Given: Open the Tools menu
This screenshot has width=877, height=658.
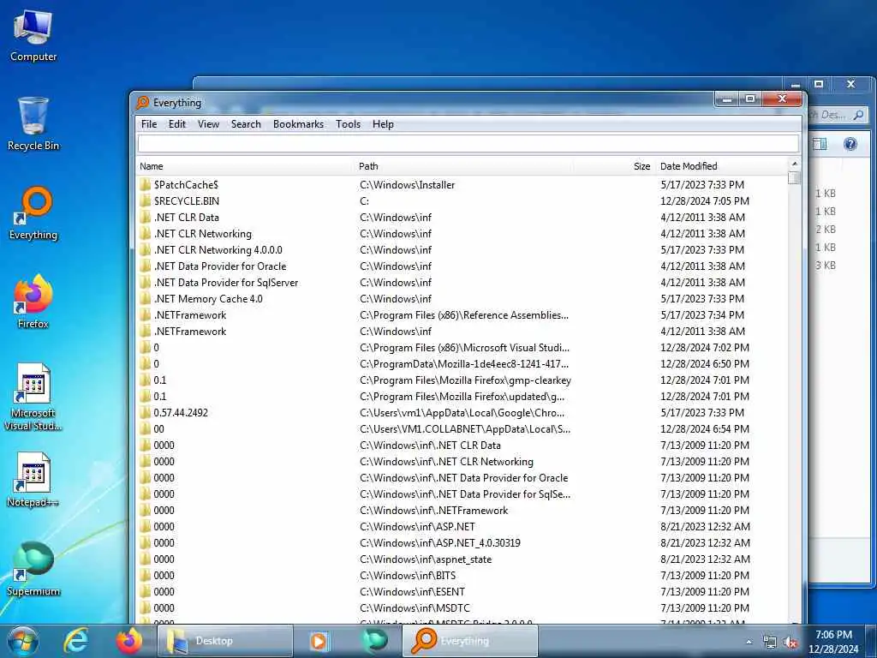Looking at the screenshot, I should (x=348, y=124).
